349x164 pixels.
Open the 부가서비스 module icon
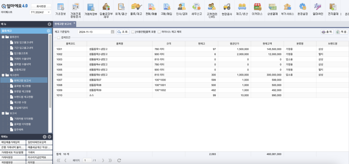pos(287,9)
